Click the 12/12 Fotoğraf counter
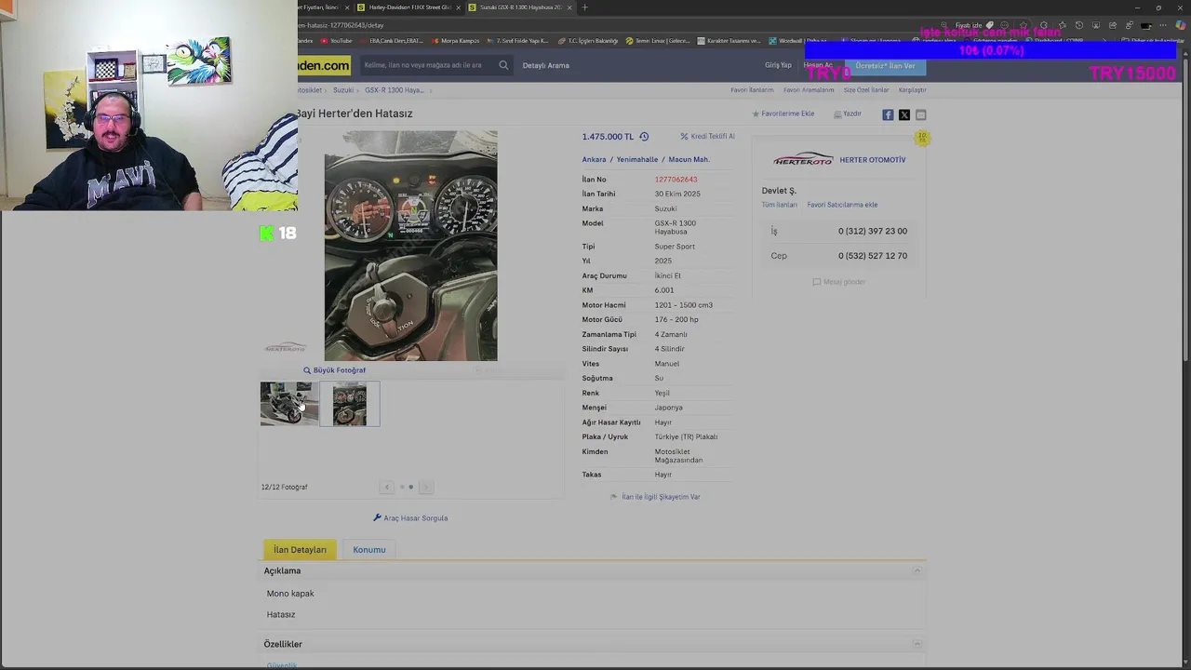The width and height of the screenshot is (1191, 670). pos(284,487)
